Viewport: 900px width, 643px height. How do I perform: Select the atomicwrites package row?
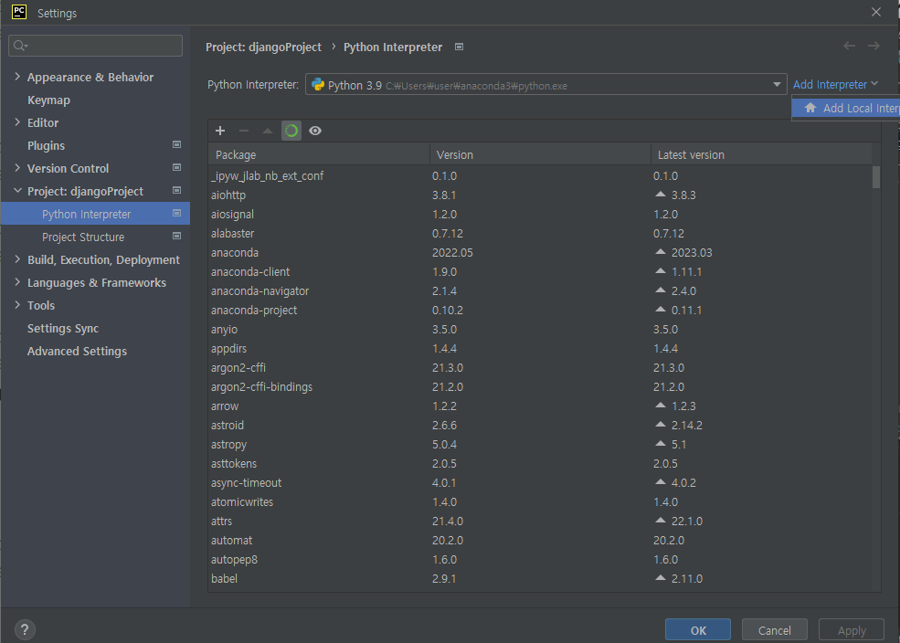click(540, 501)
